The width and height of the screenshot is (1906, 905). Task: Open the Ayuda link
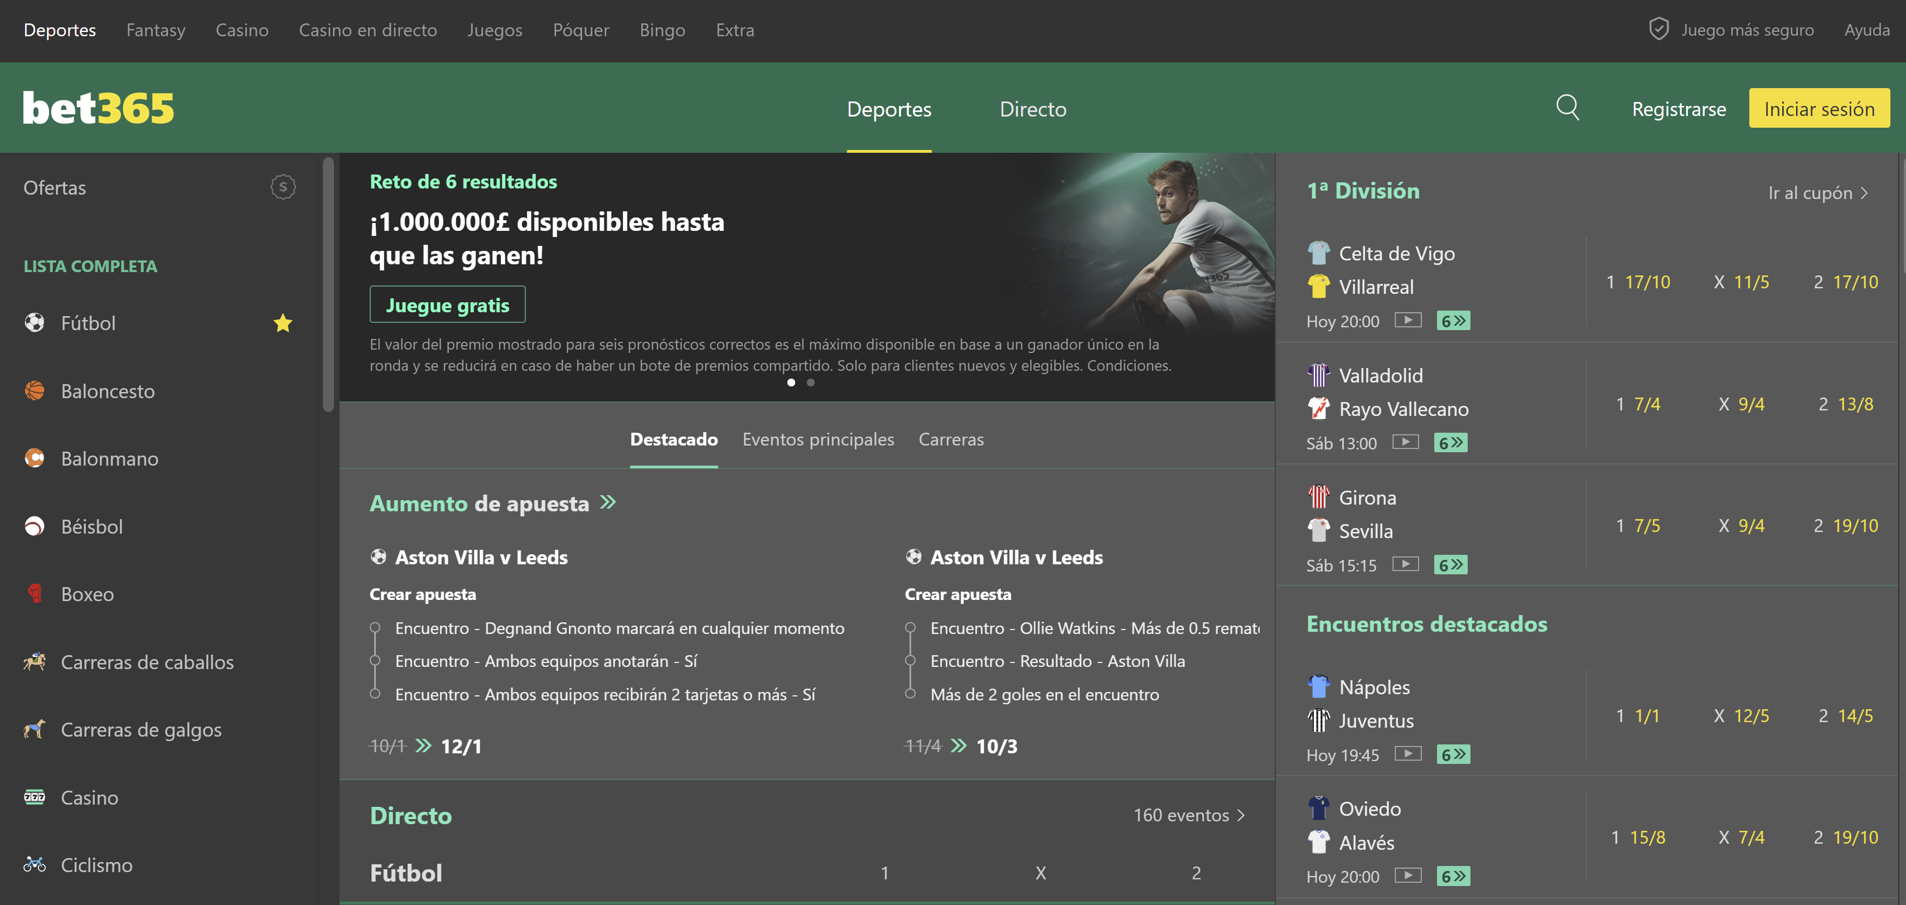click(1866, 30)
